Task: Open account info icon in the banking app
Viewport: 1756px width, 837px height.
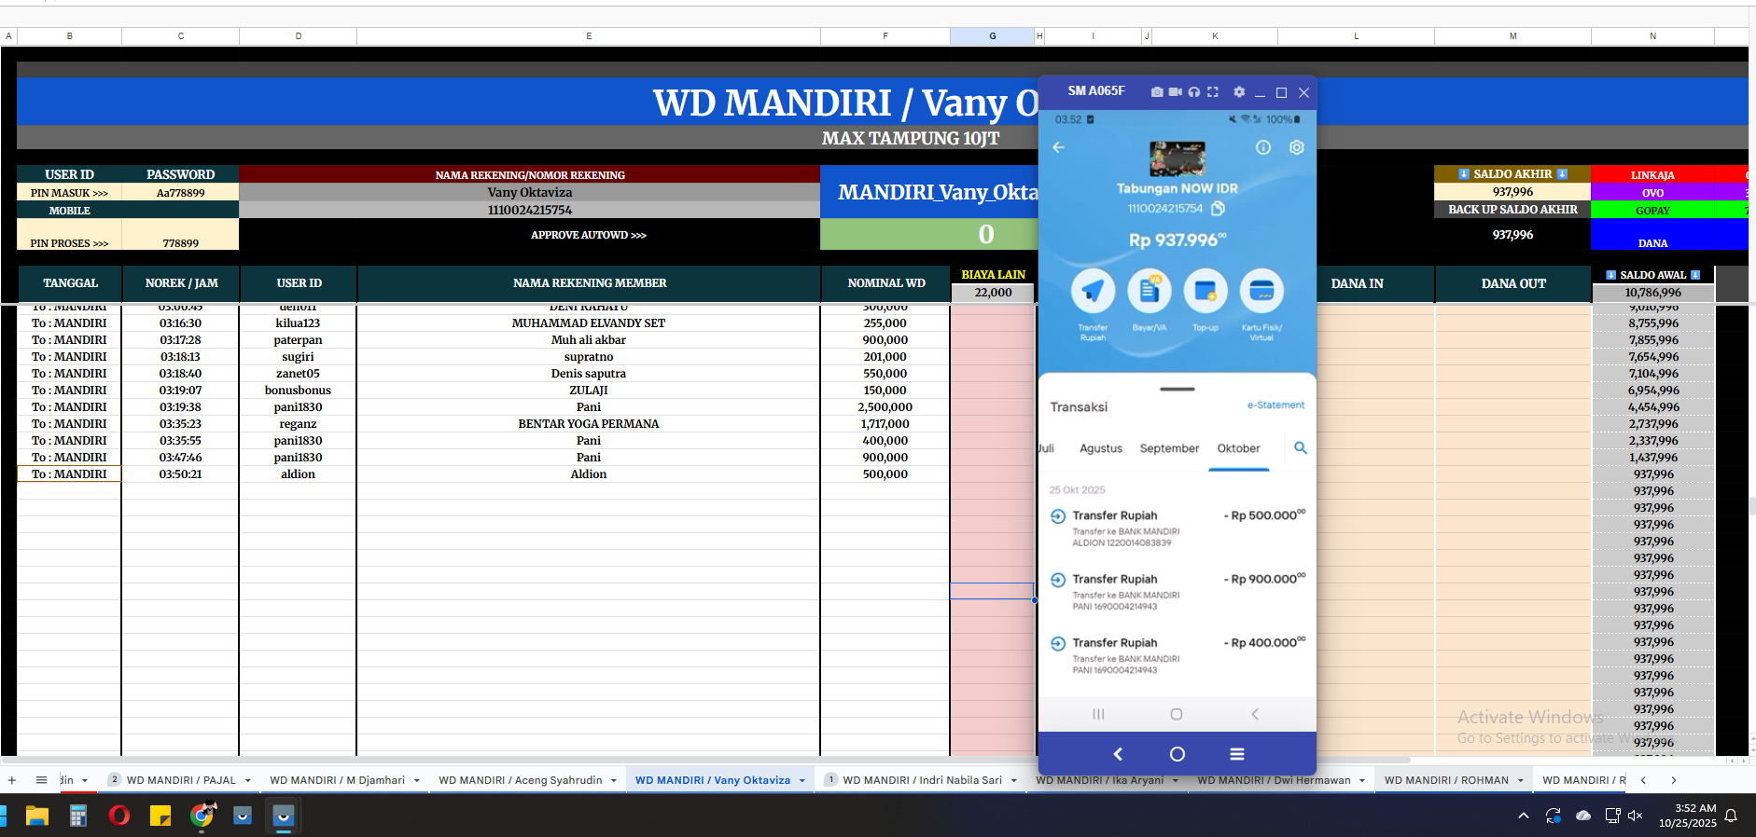Action: click(1263, 147)
